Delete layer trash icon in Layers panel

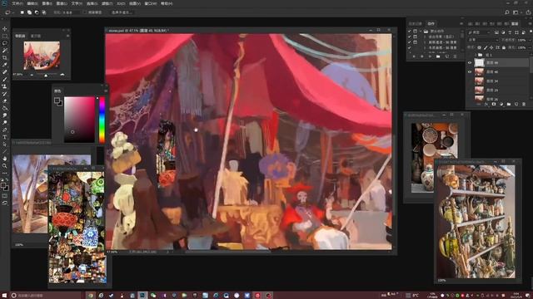click(x=524, y=104)
